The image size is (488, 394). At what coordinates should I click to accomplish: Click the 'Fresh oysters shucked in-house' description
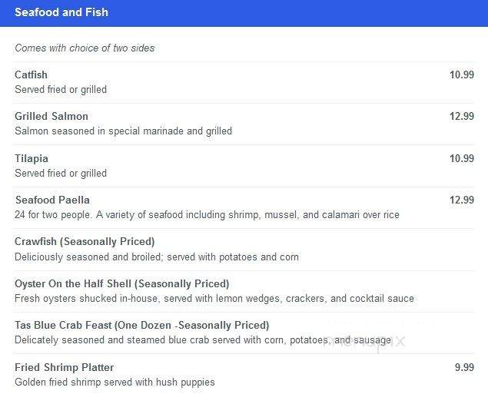coord(214,298)
